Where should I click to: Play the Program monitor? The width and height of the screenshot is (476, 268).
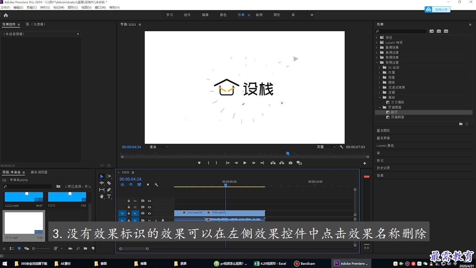coord(245,163)
